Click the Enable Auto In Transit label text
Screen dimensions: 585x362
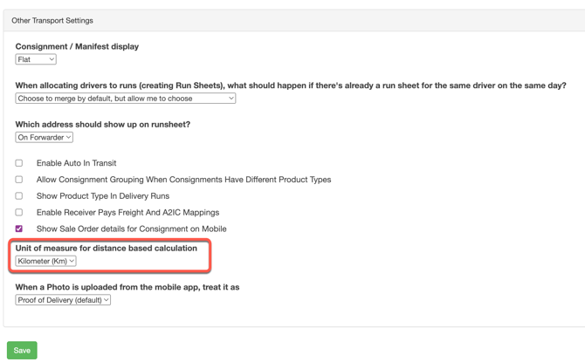[x=76, y=163]
